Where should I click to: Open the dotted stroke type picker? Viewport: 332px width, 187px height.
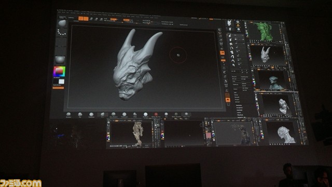point(62,32)
